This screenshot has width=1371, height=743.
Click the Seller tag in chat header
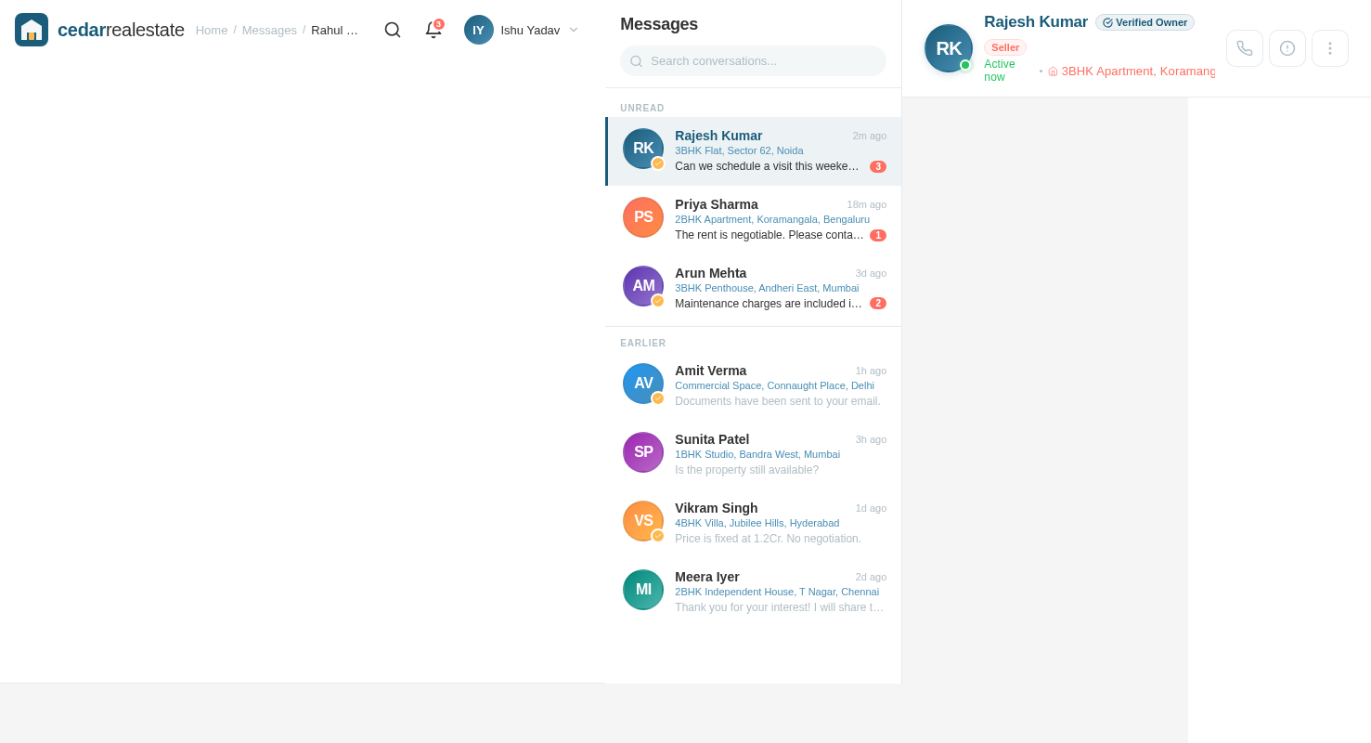(x=1005, y=47)
